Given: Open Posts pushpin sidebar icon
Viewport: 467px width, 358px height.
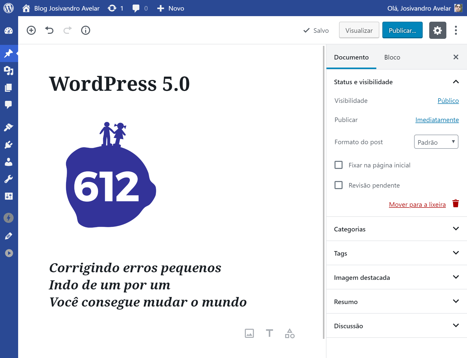Looking at the screenshot, I should coord(9,53).
